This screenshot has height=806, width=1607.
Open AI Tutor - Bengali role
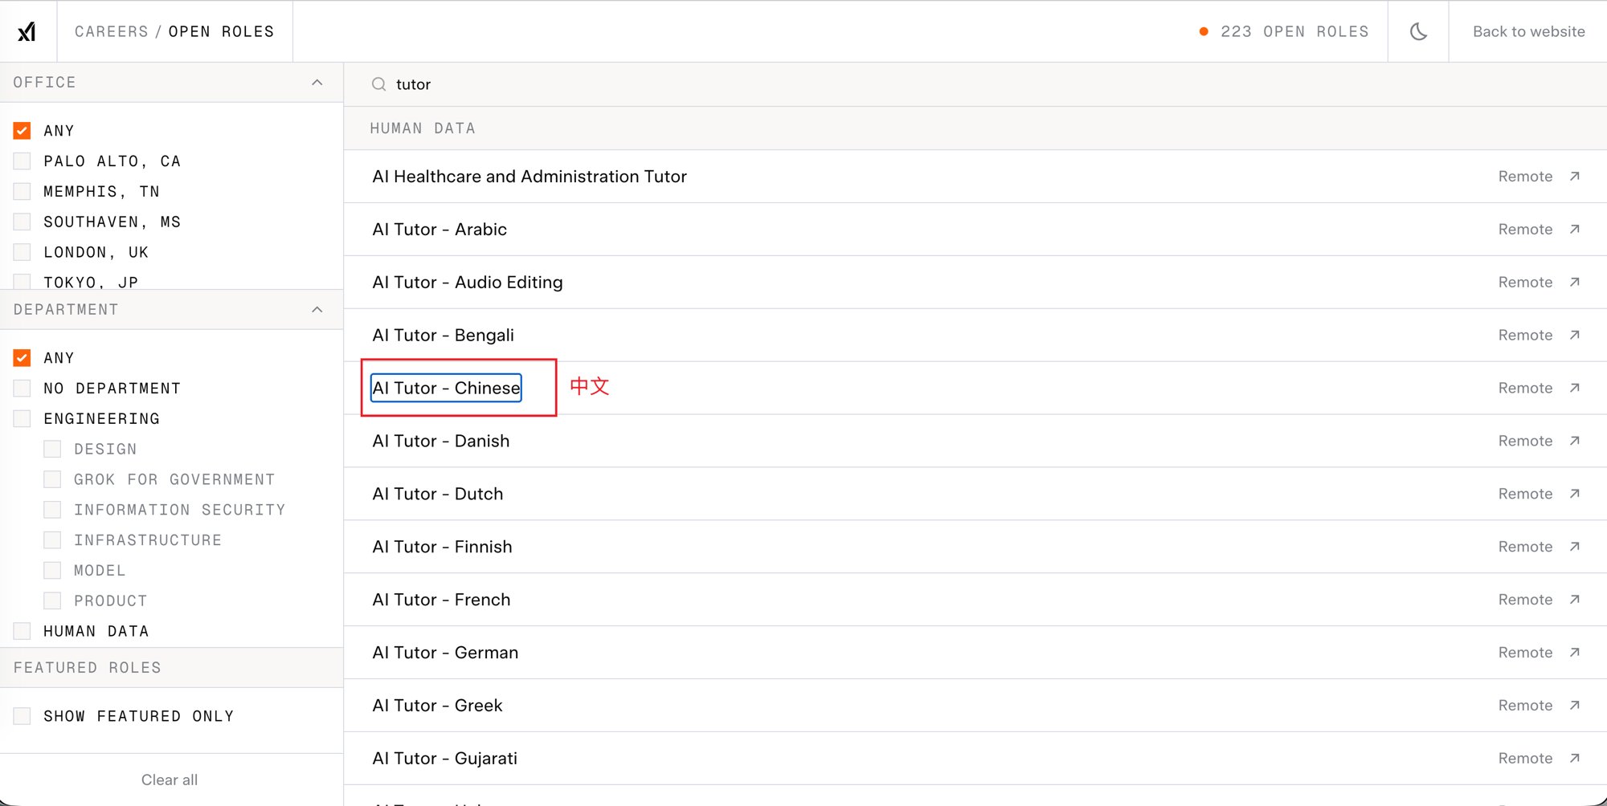(x=443, y=335)
